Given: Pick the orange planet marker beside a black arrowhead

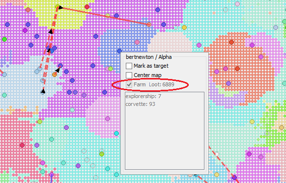Looking at the screenshot, I should (x=55, y=74).
